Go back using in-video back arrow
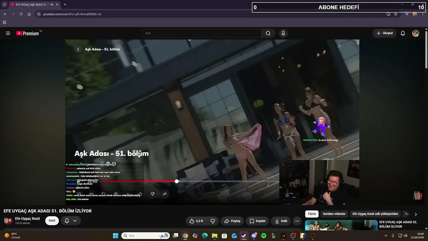Viewport: 428px width, 241px height. tap(78, 49)
